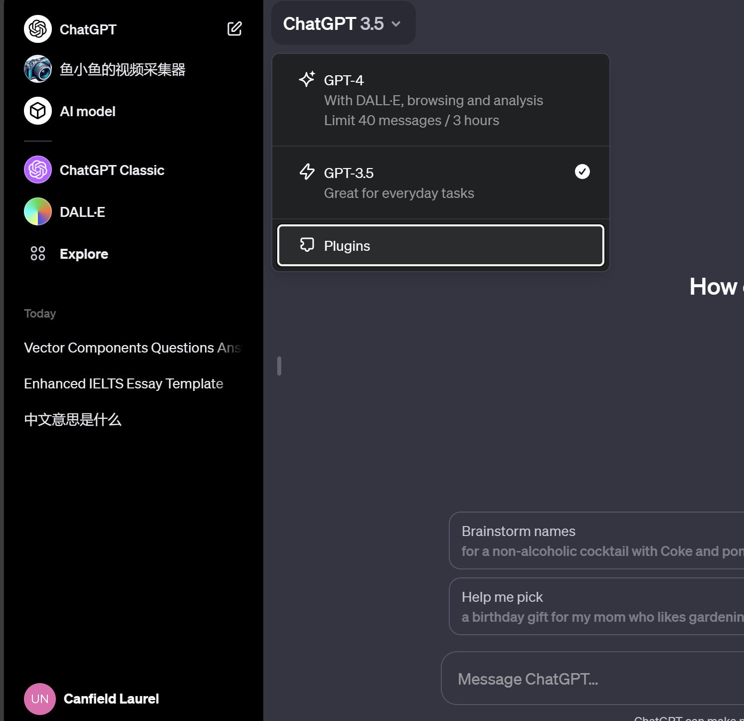Open the 鱼小鱼的视频采集器 GPT

click(133, 69)
